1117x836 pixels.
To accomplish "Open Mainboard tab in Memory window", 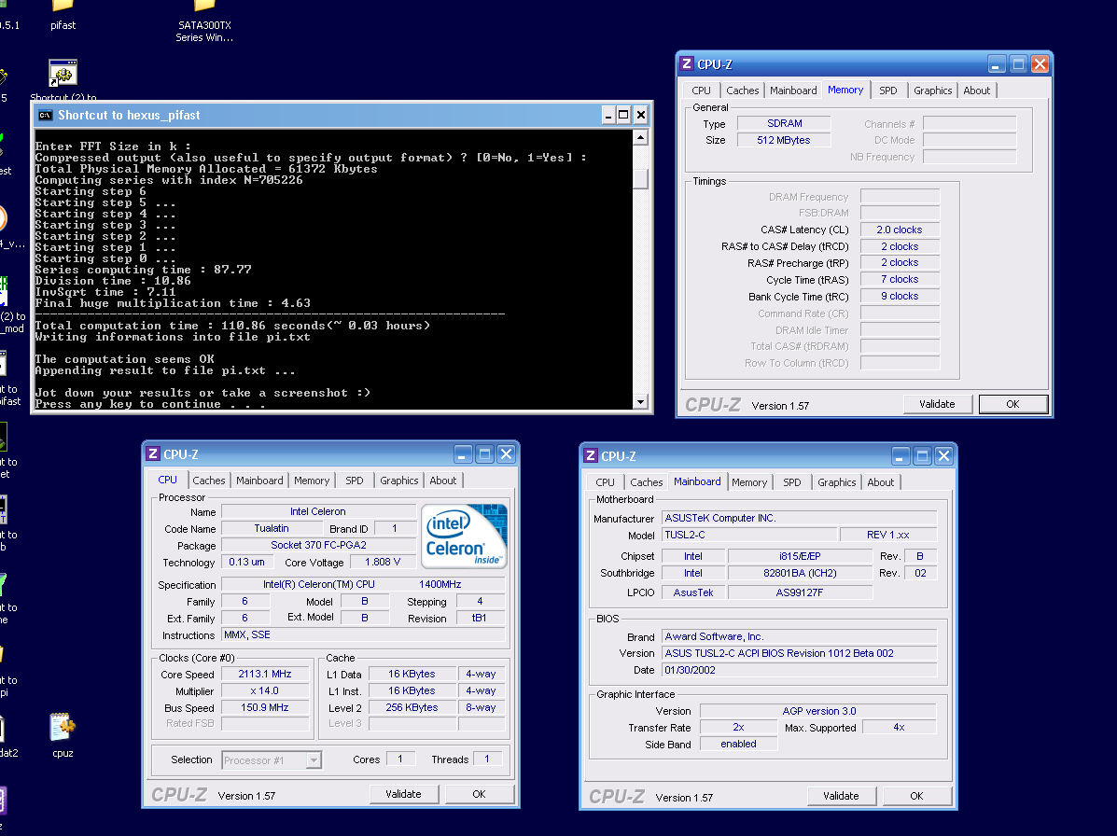I will 793,91.
